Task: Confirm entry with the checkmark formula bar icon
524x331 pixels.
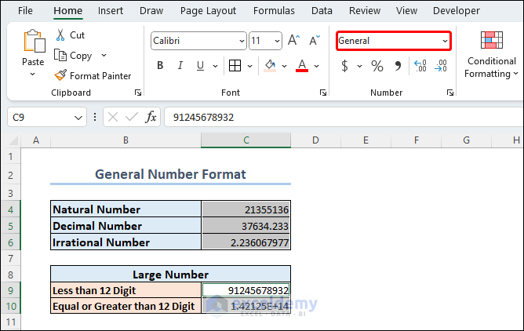Action: tap(132, 117)
